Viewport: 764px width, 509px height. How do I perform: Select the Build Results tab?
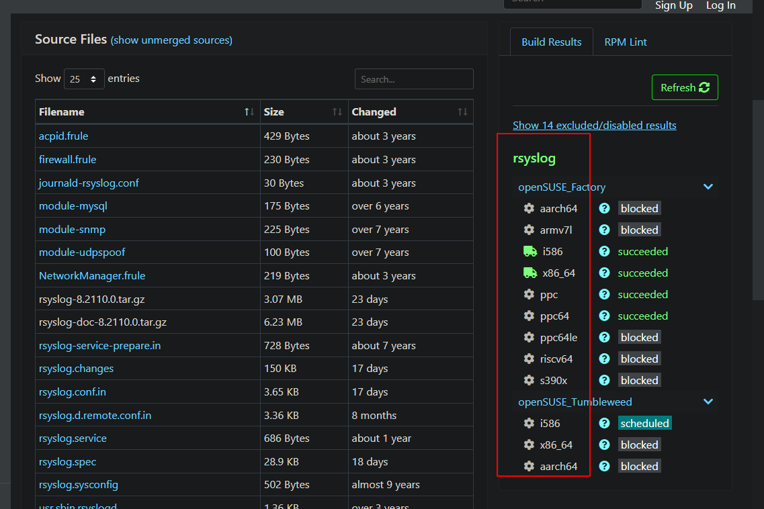click(x=551, y=42)
